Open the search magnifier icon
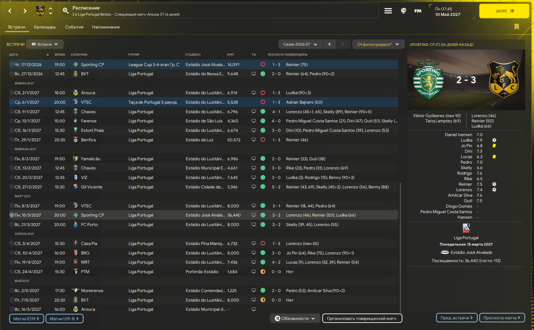The height and width of the screenshot is (330, 534). pyautogui.click(x=65, y=11)
